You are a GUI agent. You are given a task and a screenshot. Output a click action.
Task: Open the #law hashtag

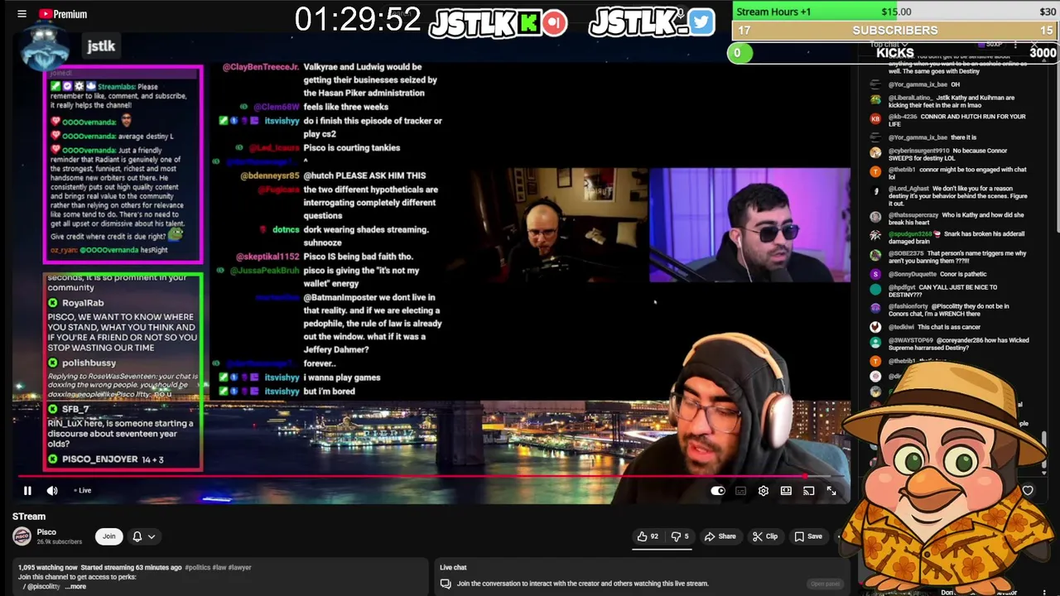(x=218, y=568)
